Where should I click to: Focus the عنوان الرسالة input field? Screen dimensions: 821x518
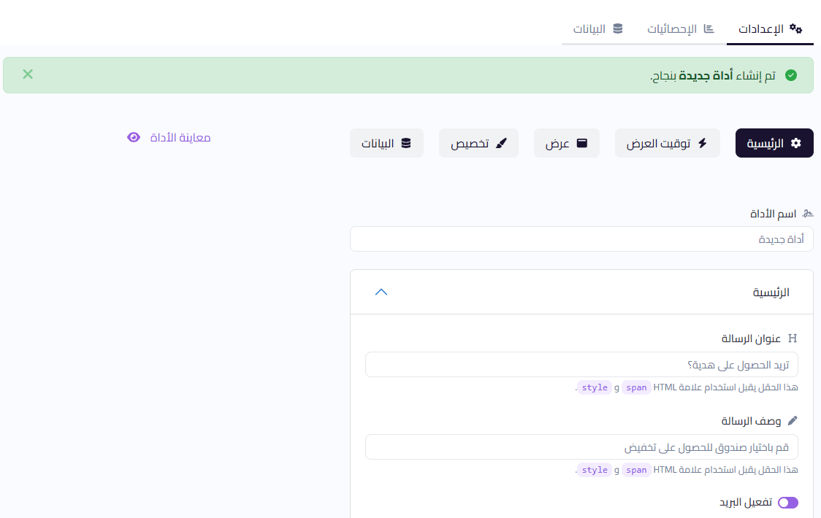click(581, 364)
